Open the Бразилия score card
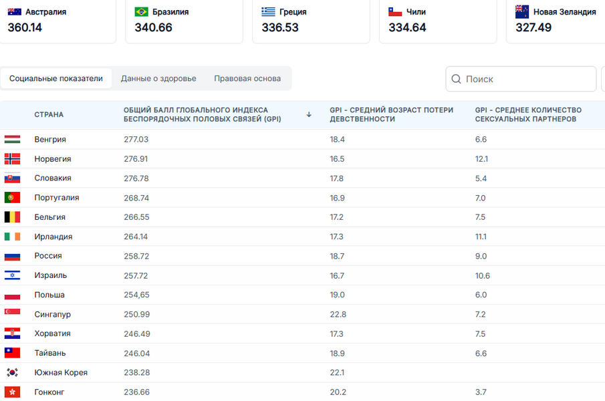 [183, 20]
